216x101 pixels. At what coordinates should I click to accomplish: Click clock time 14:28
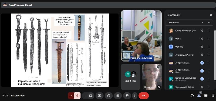[5, 96]
